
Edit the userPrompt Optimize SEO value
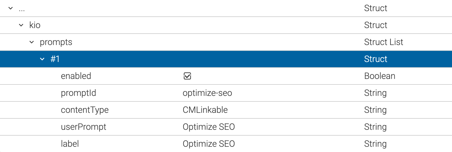(209, 127)
